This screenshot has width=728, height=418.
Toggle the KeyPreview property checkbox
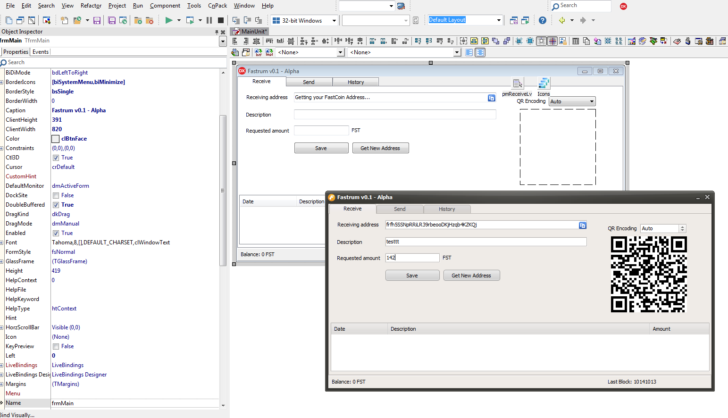tap(56, 346)
